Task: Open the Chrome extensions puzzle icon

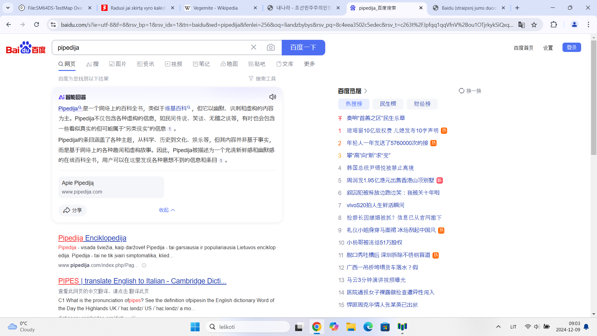Action: (554, 25)
